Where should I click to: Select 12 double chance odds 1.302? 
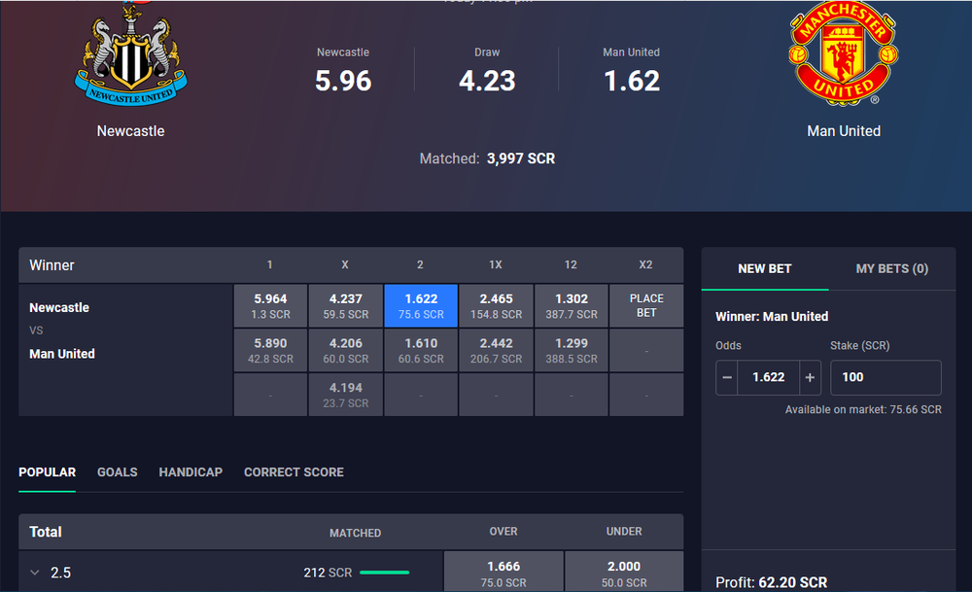(x=572, y=305)
